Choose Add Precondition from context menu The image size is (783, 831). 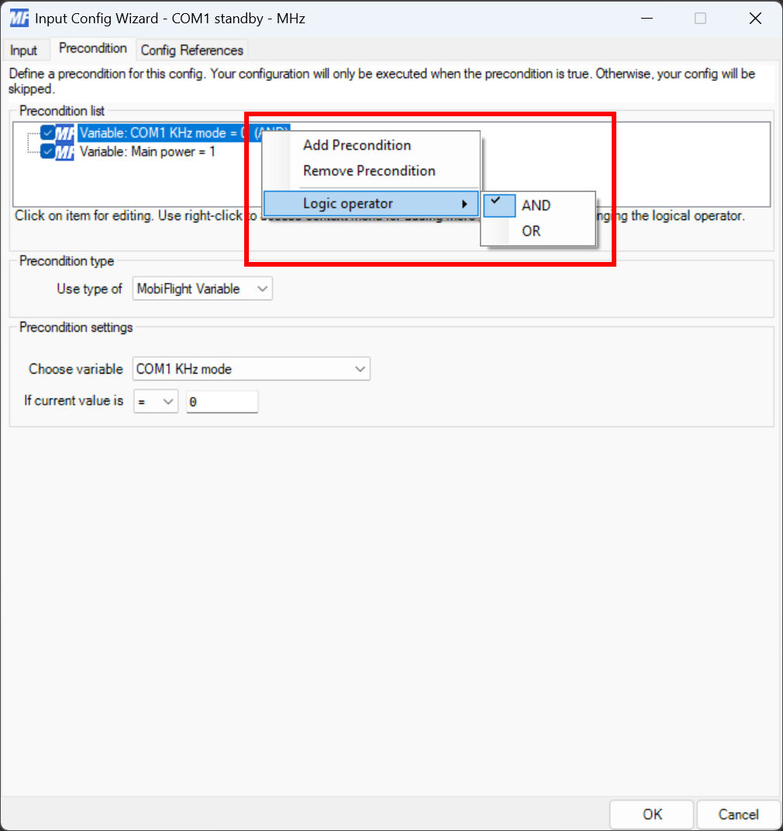371,145
